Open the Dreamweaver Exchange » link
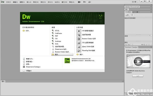The height and width of the screenshot is (96, 153). click(x=33, y=67)
